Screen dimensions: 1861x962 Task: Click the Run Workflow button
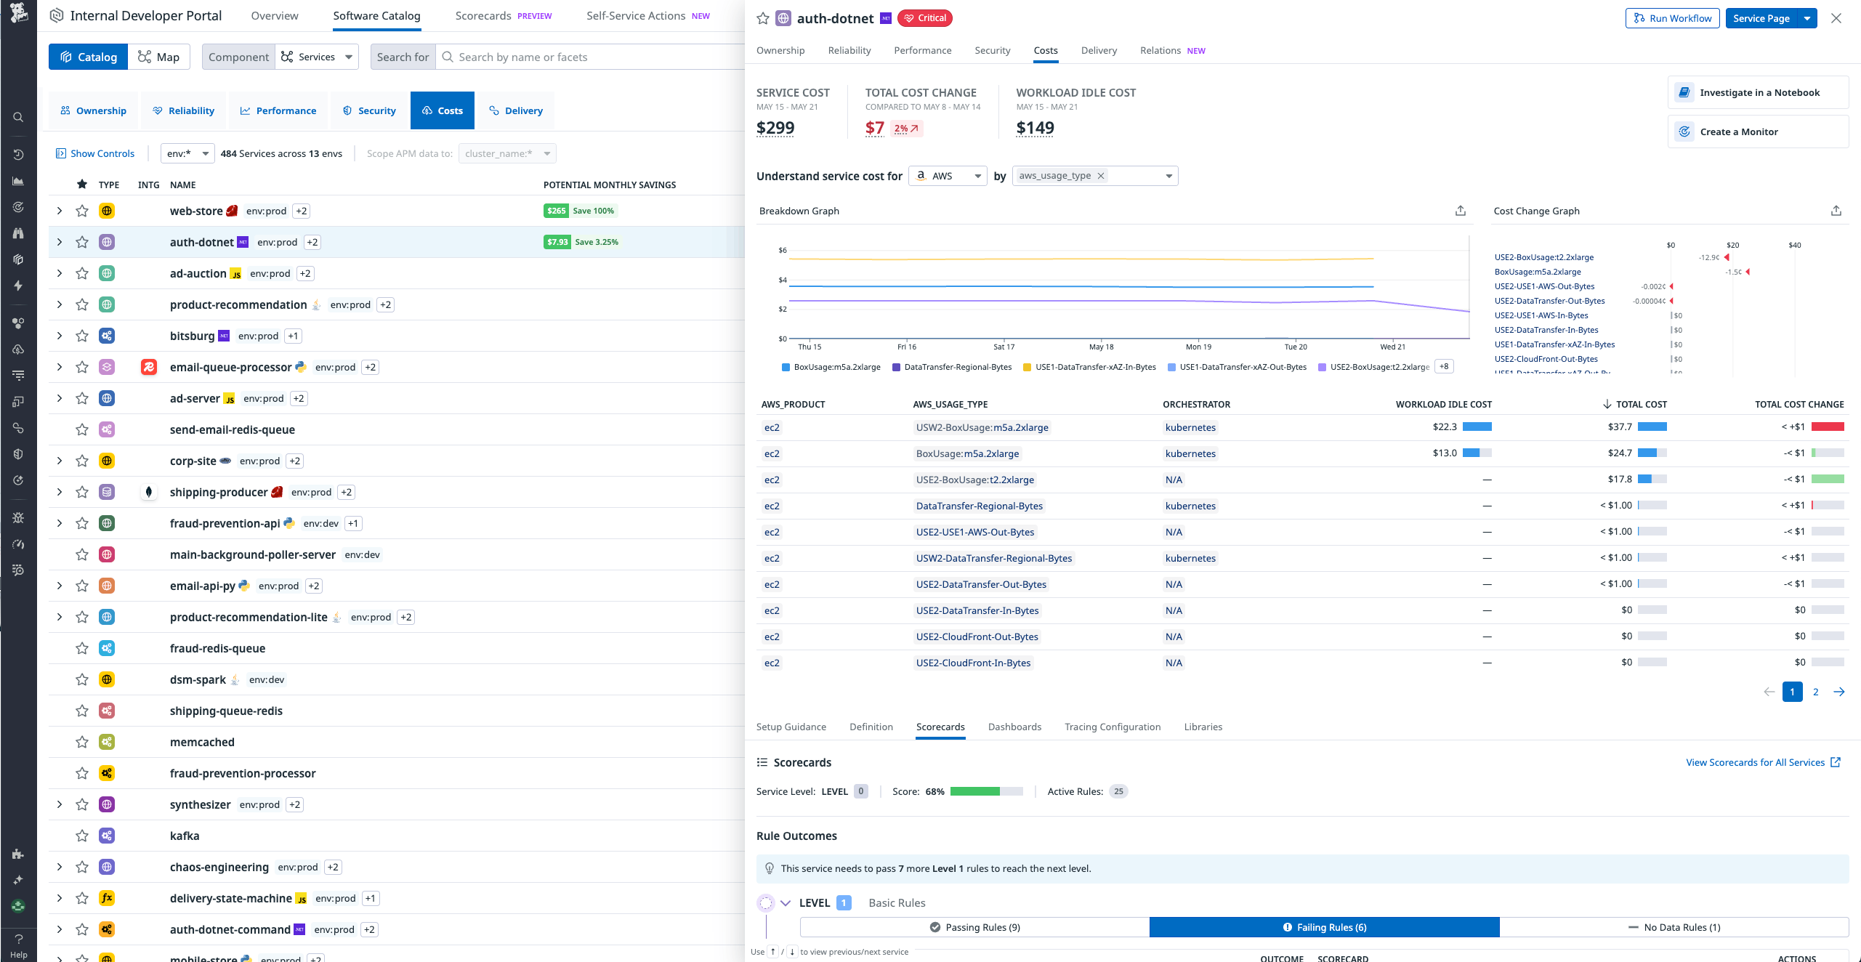point(1671,18)
